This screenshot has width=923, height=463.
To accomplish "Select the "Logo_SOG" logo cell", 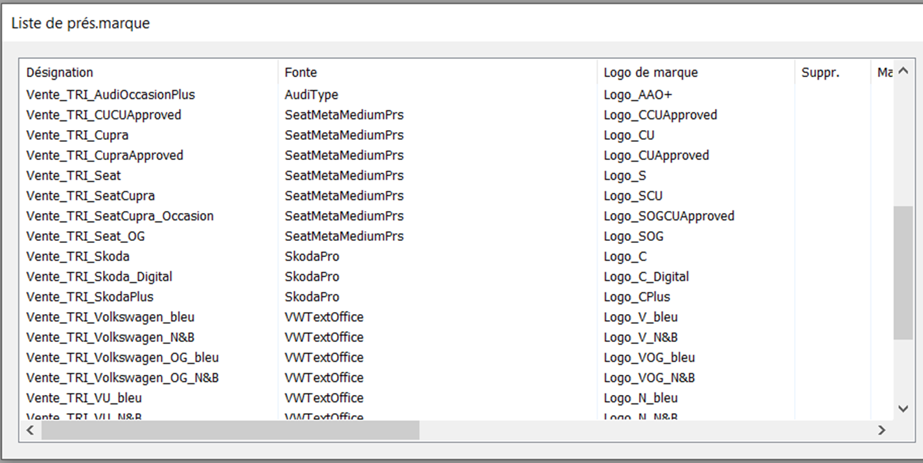I will [633, 236].
